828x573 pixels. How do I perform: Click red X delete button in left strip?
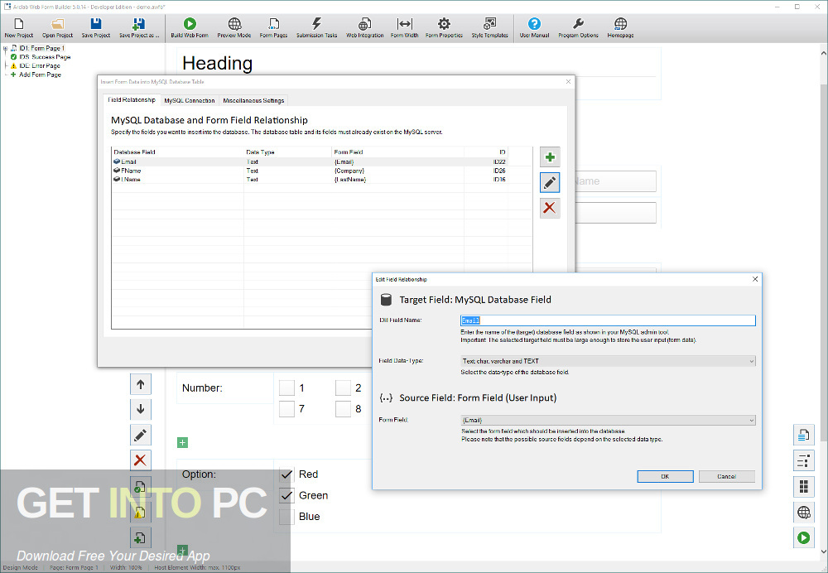(141, 460)
